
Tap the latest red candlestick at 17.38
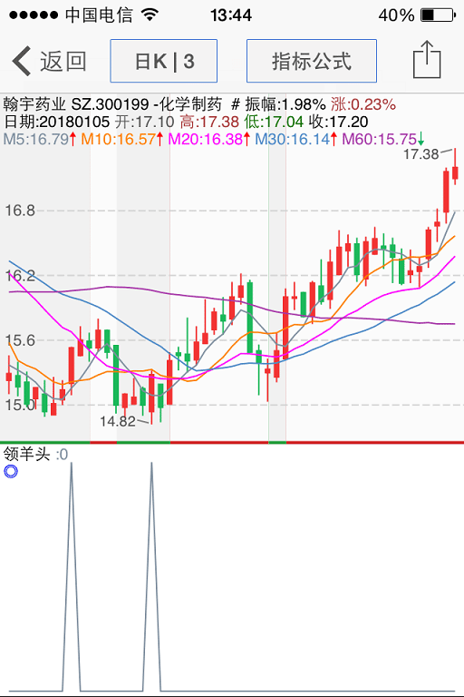(455, 167)
